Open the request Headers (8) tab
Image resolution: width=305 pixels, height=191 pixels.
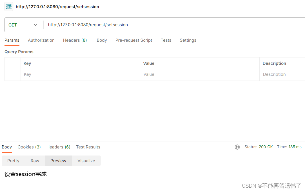click(x=75, y=40)
